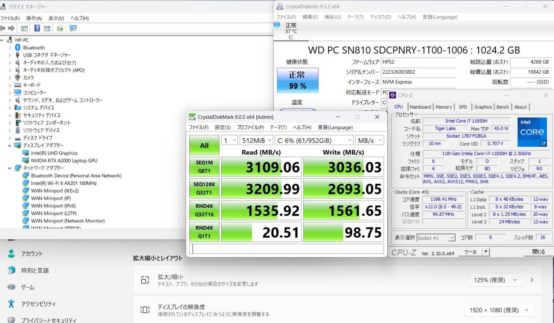The width and height of the screenshot is (554, 323).
Task: Expand the Bluetooth node in Device Manager
Action: [x=9, y=47]
